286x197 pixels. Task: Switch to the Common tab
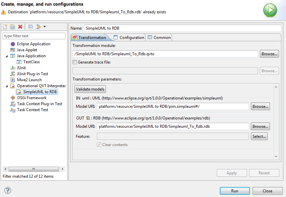click(159, 38)
